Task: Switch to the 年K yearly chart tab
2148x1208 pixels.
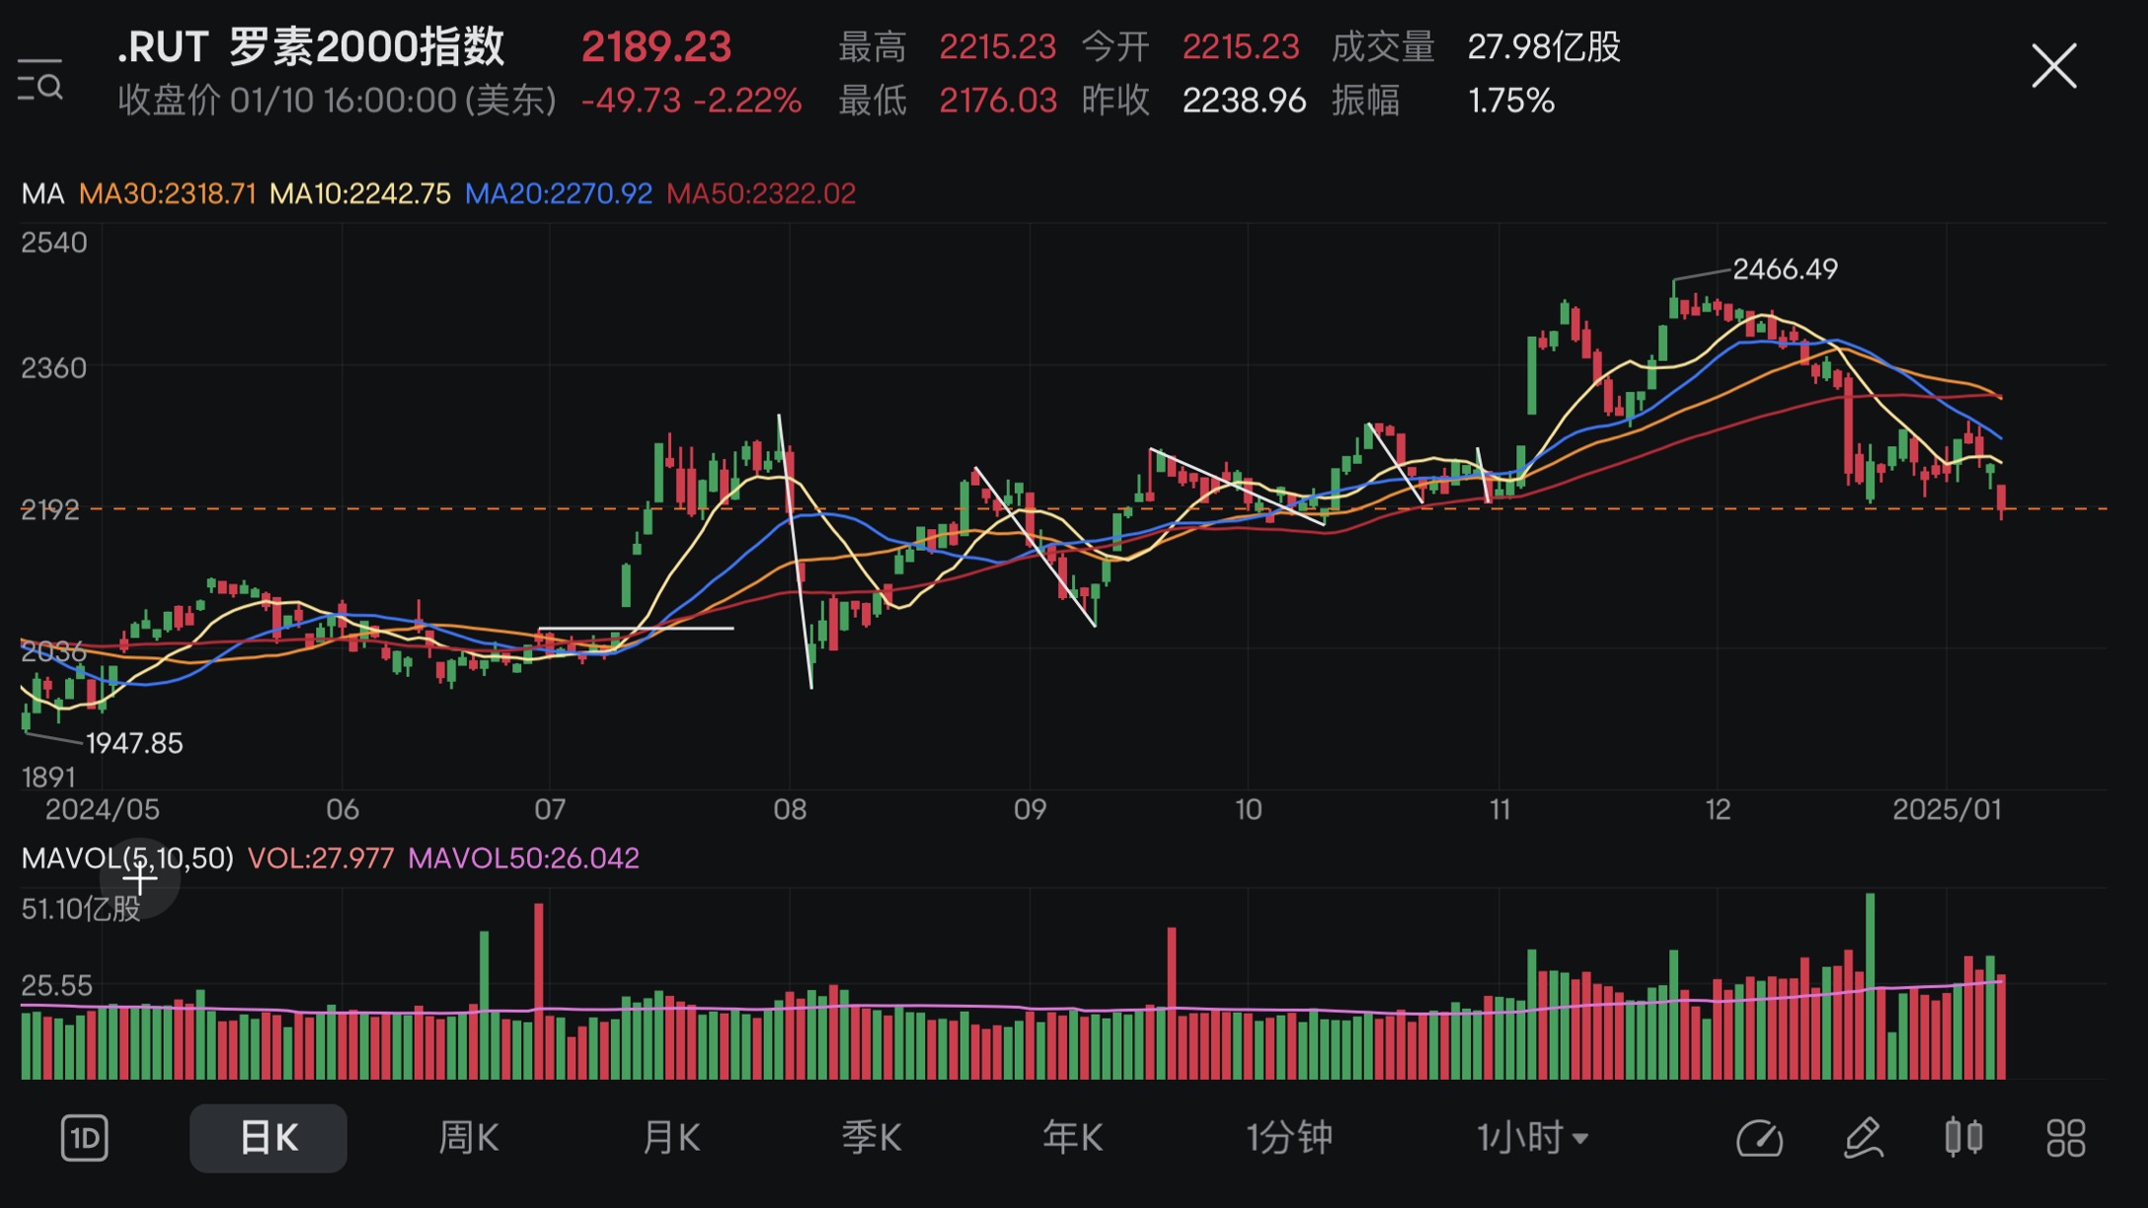Action: point(1072,1138)
